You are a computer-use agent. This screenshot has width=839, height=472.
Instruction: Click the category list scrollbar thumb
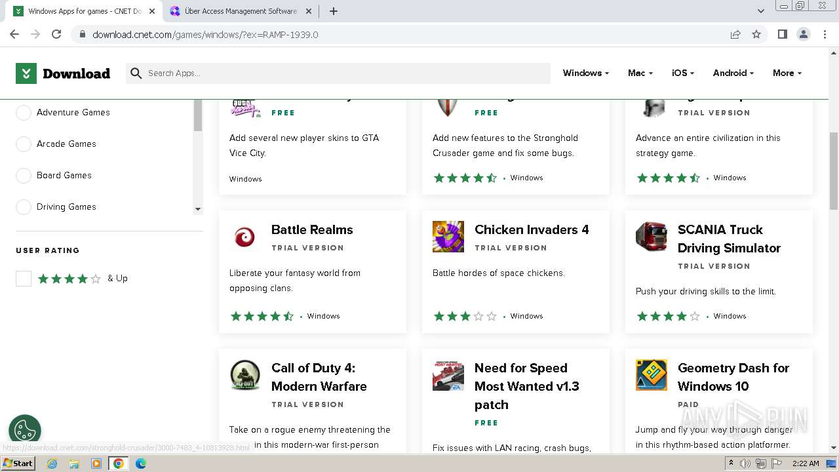pyautogui.click(x=198, y=116)
